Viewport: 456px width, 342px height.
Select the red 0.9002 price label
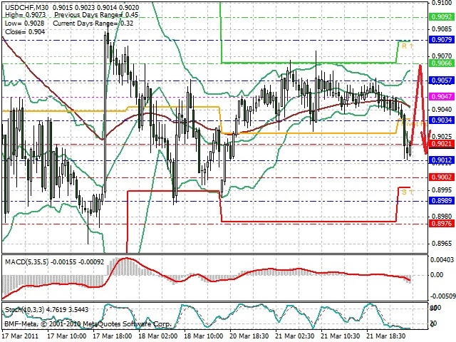[442, 177]
